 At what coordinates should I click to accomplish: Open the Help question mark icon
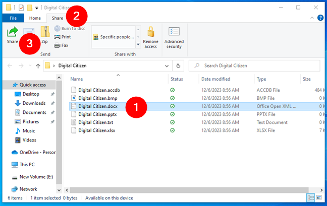(320, 18)
